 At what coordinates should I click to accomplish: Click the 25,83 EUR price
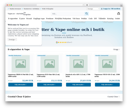86,81
